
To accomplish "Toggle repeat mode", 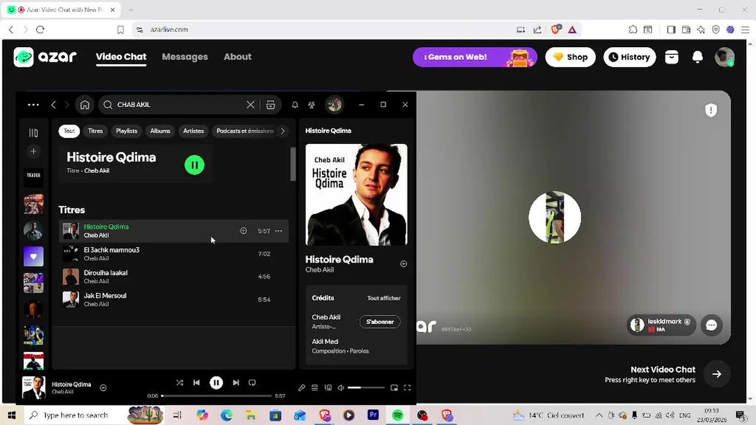I will tap(252, 382).
